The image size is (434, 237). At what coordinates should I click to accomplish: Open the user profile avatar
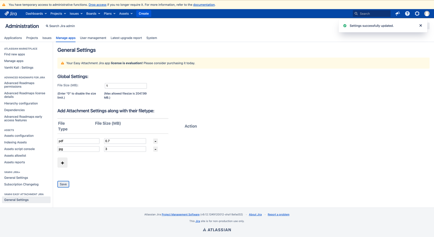click(x=427, y=14)
